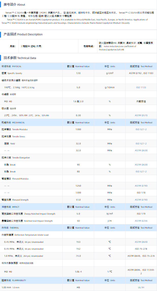
Task: Click the 拉伸应变 Tensile Elongation label
Action: pos(15,158)
